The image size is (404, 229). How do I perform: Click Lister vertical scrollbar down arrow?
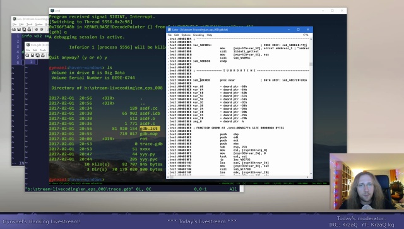coord(311,173)
